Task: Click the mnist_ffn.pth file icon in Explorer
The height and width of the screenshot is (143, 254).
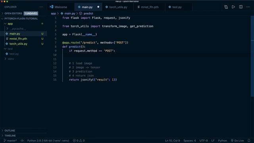Action: 7,39
